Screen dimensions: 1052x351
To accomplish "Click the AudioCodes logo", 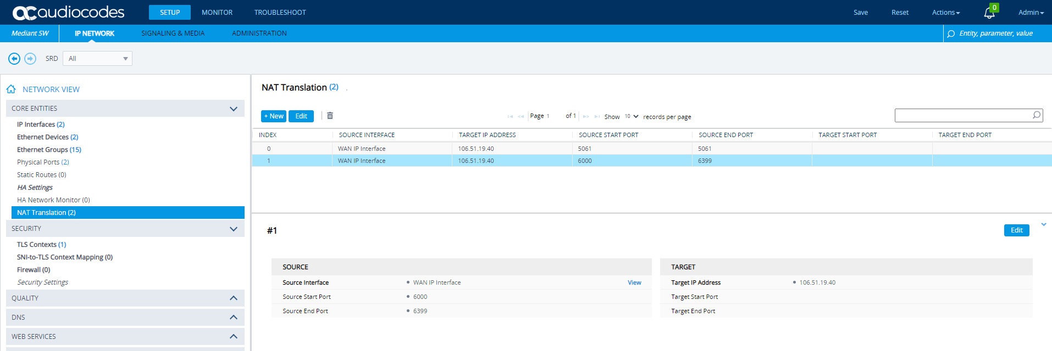I will 69,12.
